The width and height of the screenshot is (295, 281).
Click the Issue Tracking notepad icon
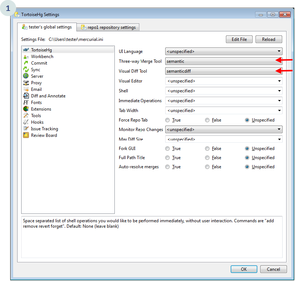26,128
